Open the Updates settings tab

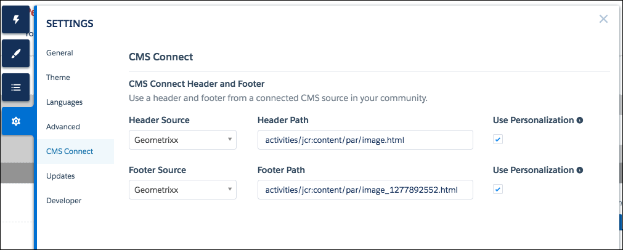(x=60, y=175)
